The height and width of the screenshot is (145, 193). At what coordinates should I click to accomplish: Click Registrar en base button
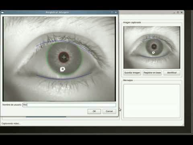152,72
